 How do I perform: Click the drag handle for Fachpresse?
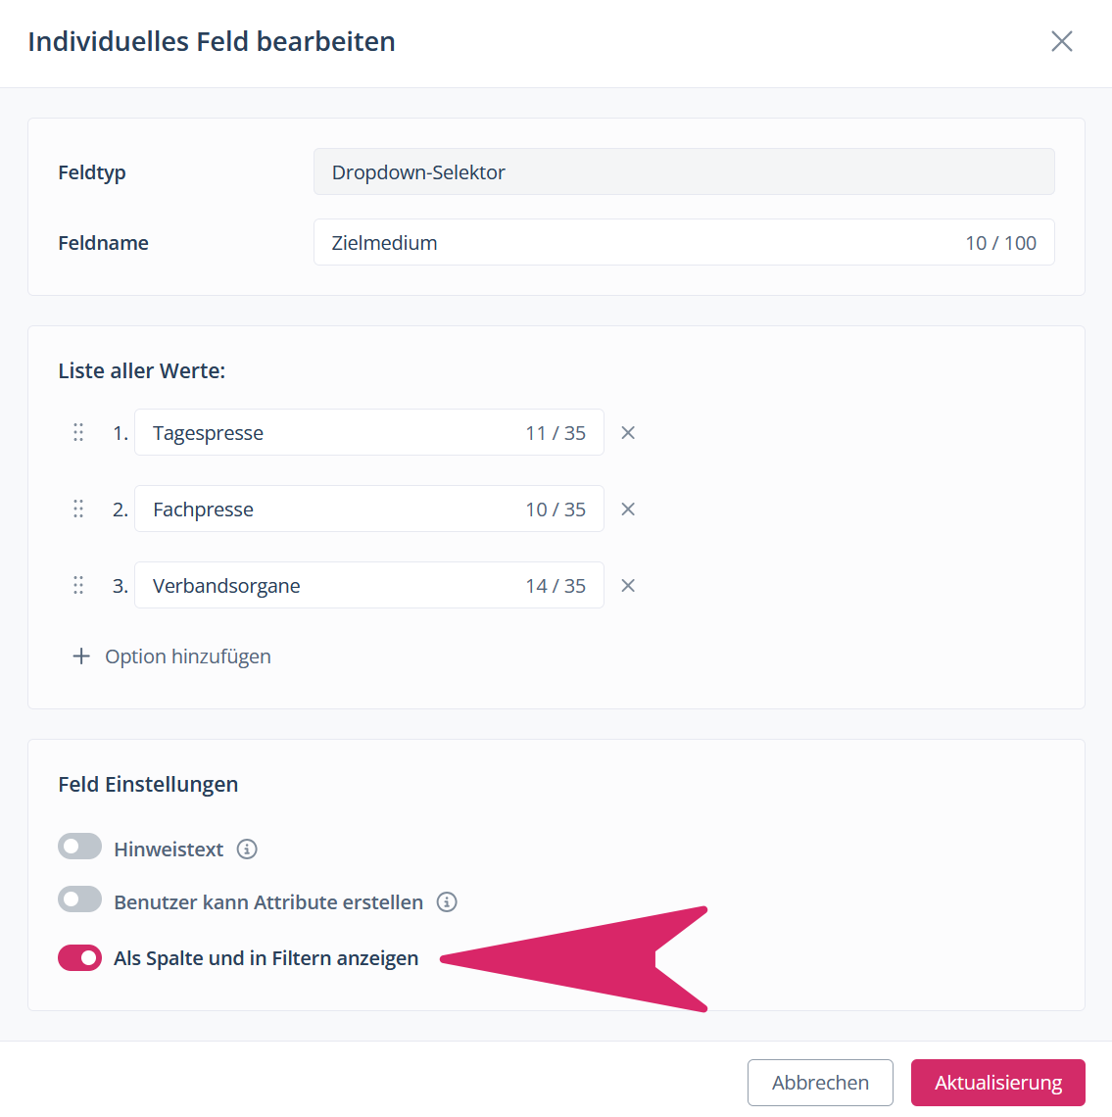78,509
